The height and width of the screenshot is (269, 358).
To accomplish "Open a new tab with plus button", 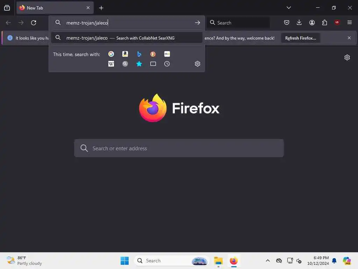I will click(x=101, y=8).
